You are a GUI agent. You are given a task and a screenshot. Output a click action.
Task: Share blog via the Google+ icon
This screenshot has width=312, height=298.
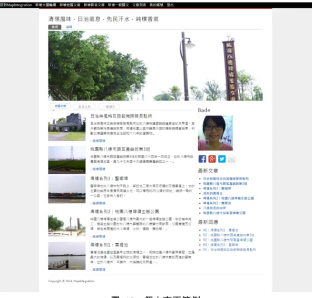pos(212,159)
